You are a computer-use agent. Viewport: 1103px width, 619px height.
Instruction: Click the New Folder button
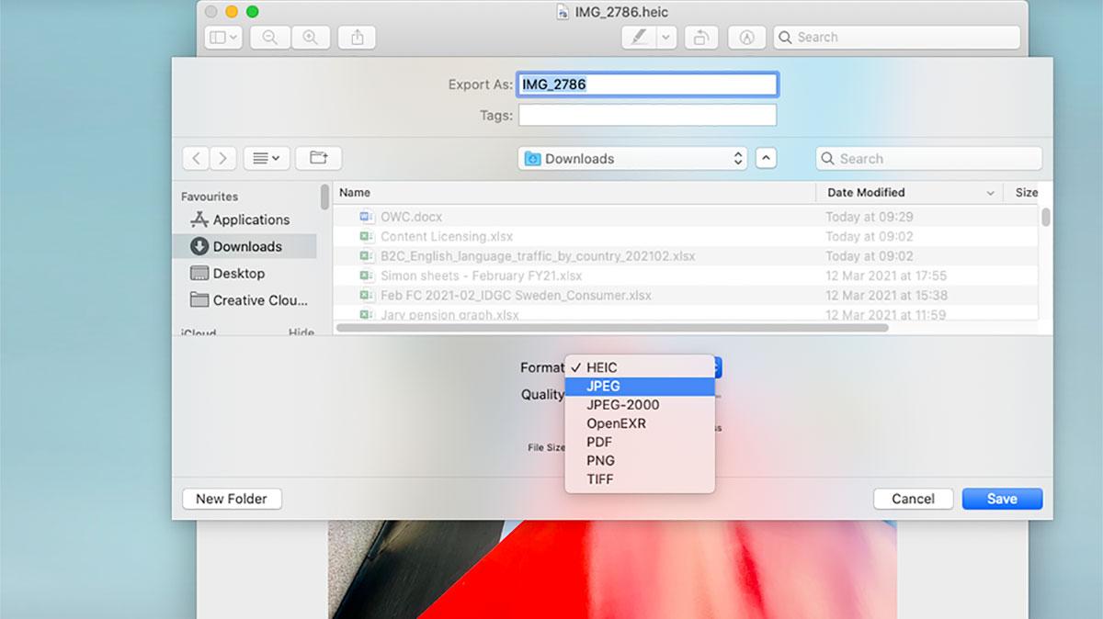point(232,499)
